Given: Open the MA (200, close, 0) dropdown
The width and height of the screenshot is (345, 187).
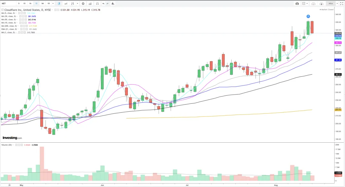Looking at the screenshot, I should (x=18, y=26).
